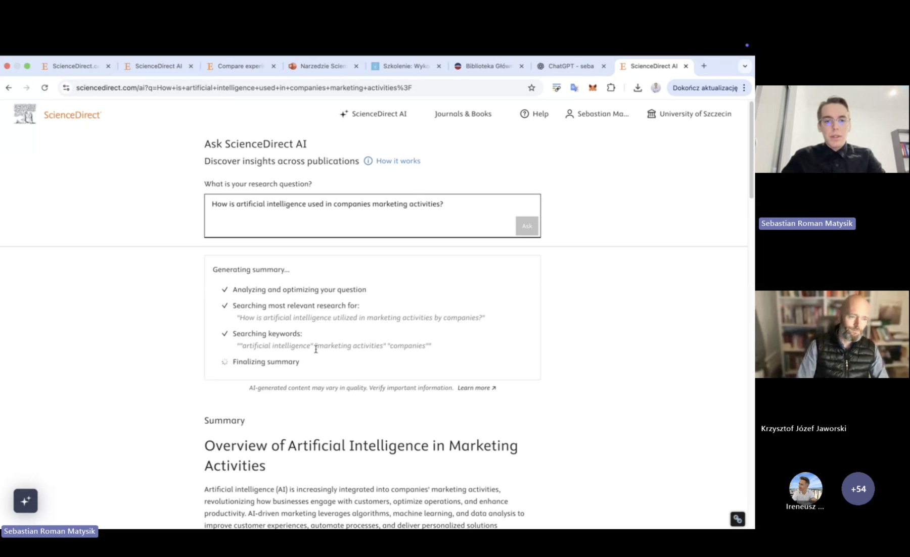Go back with the browser back arrow
This screenshot has width=910, height=557.
pos(9,88)
